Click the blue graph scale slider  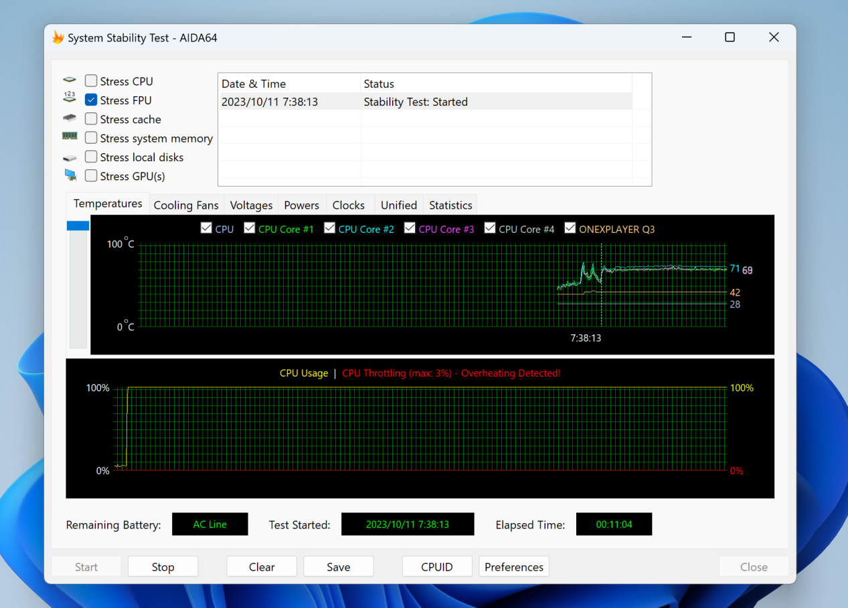click(x=78, y=226)
